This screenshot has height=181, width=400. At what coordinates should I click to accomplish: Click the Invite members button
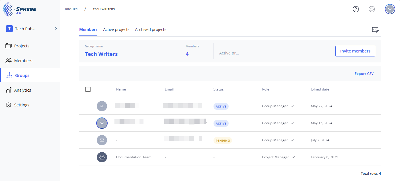click(x=355, y=51)
